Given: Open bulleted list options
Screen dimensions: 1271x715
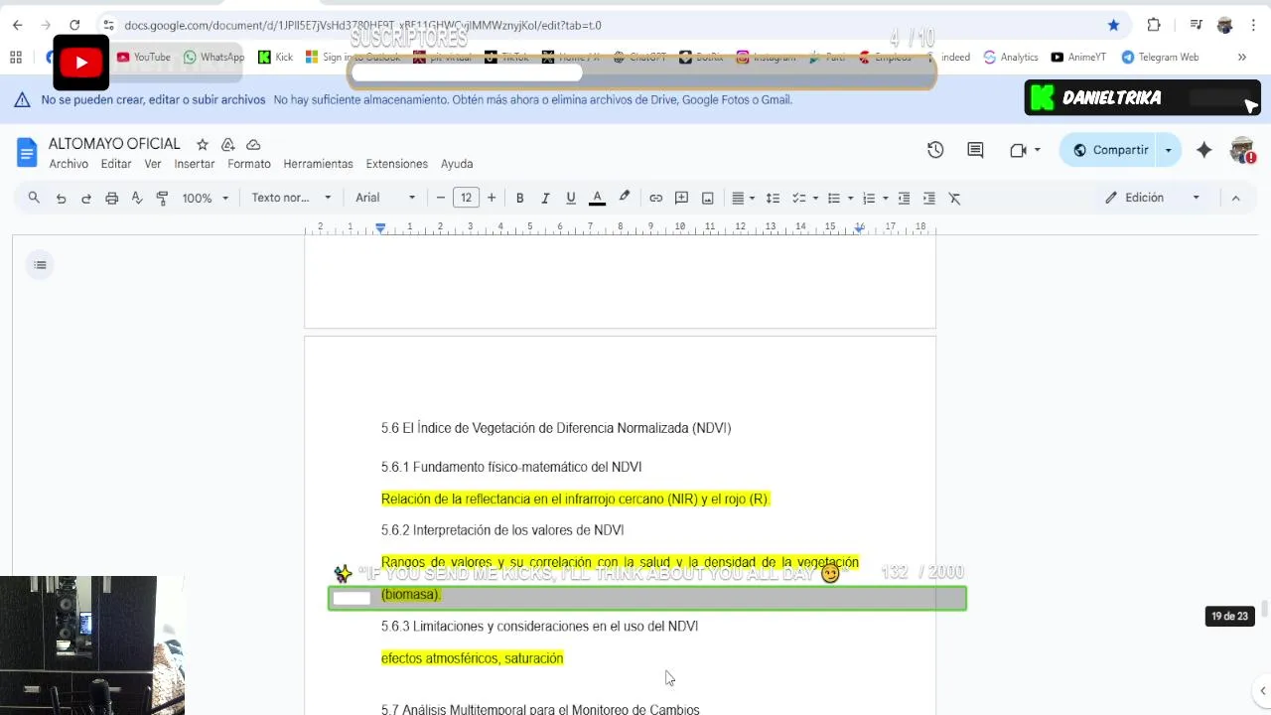Looking at the screenshot, I should (840, 198).
